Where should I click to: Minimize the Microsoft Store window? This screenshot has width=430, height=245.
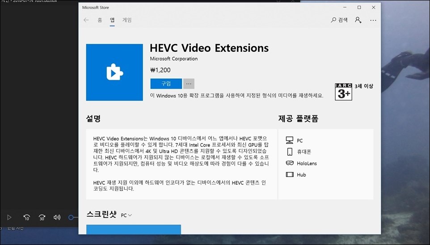[x=345, y=8]
